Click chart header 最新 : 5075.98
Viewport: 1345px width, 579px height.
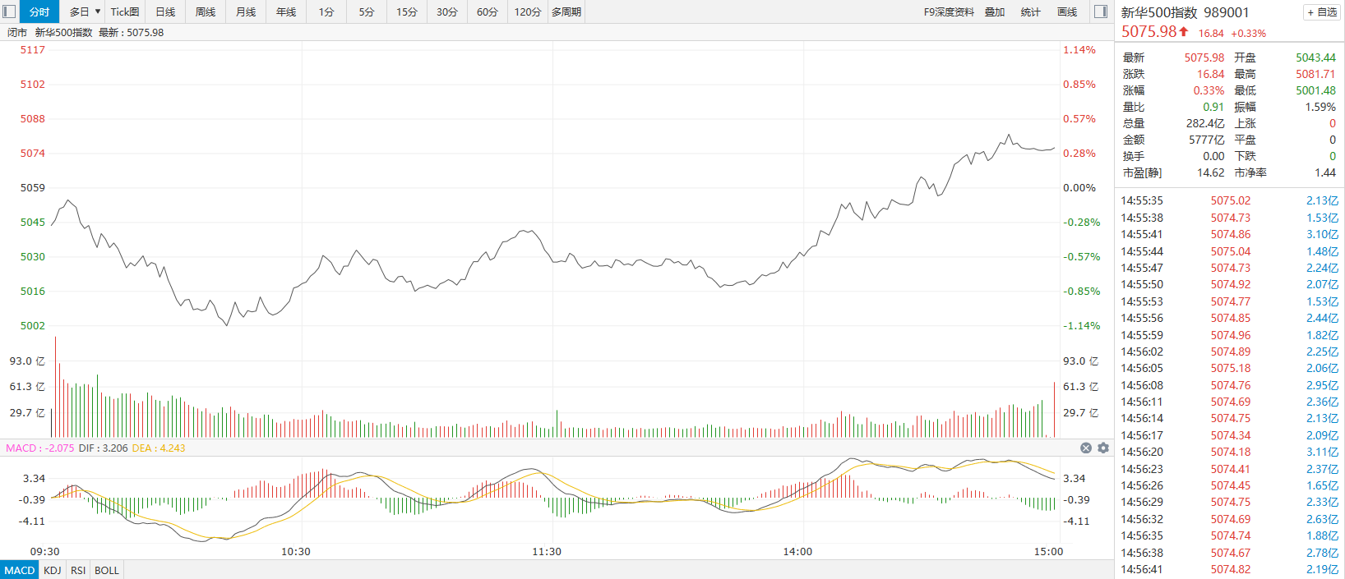click(x=131, y=32)
